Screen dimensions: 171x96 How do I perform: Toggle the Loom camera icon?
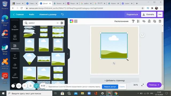pos(19,86)
